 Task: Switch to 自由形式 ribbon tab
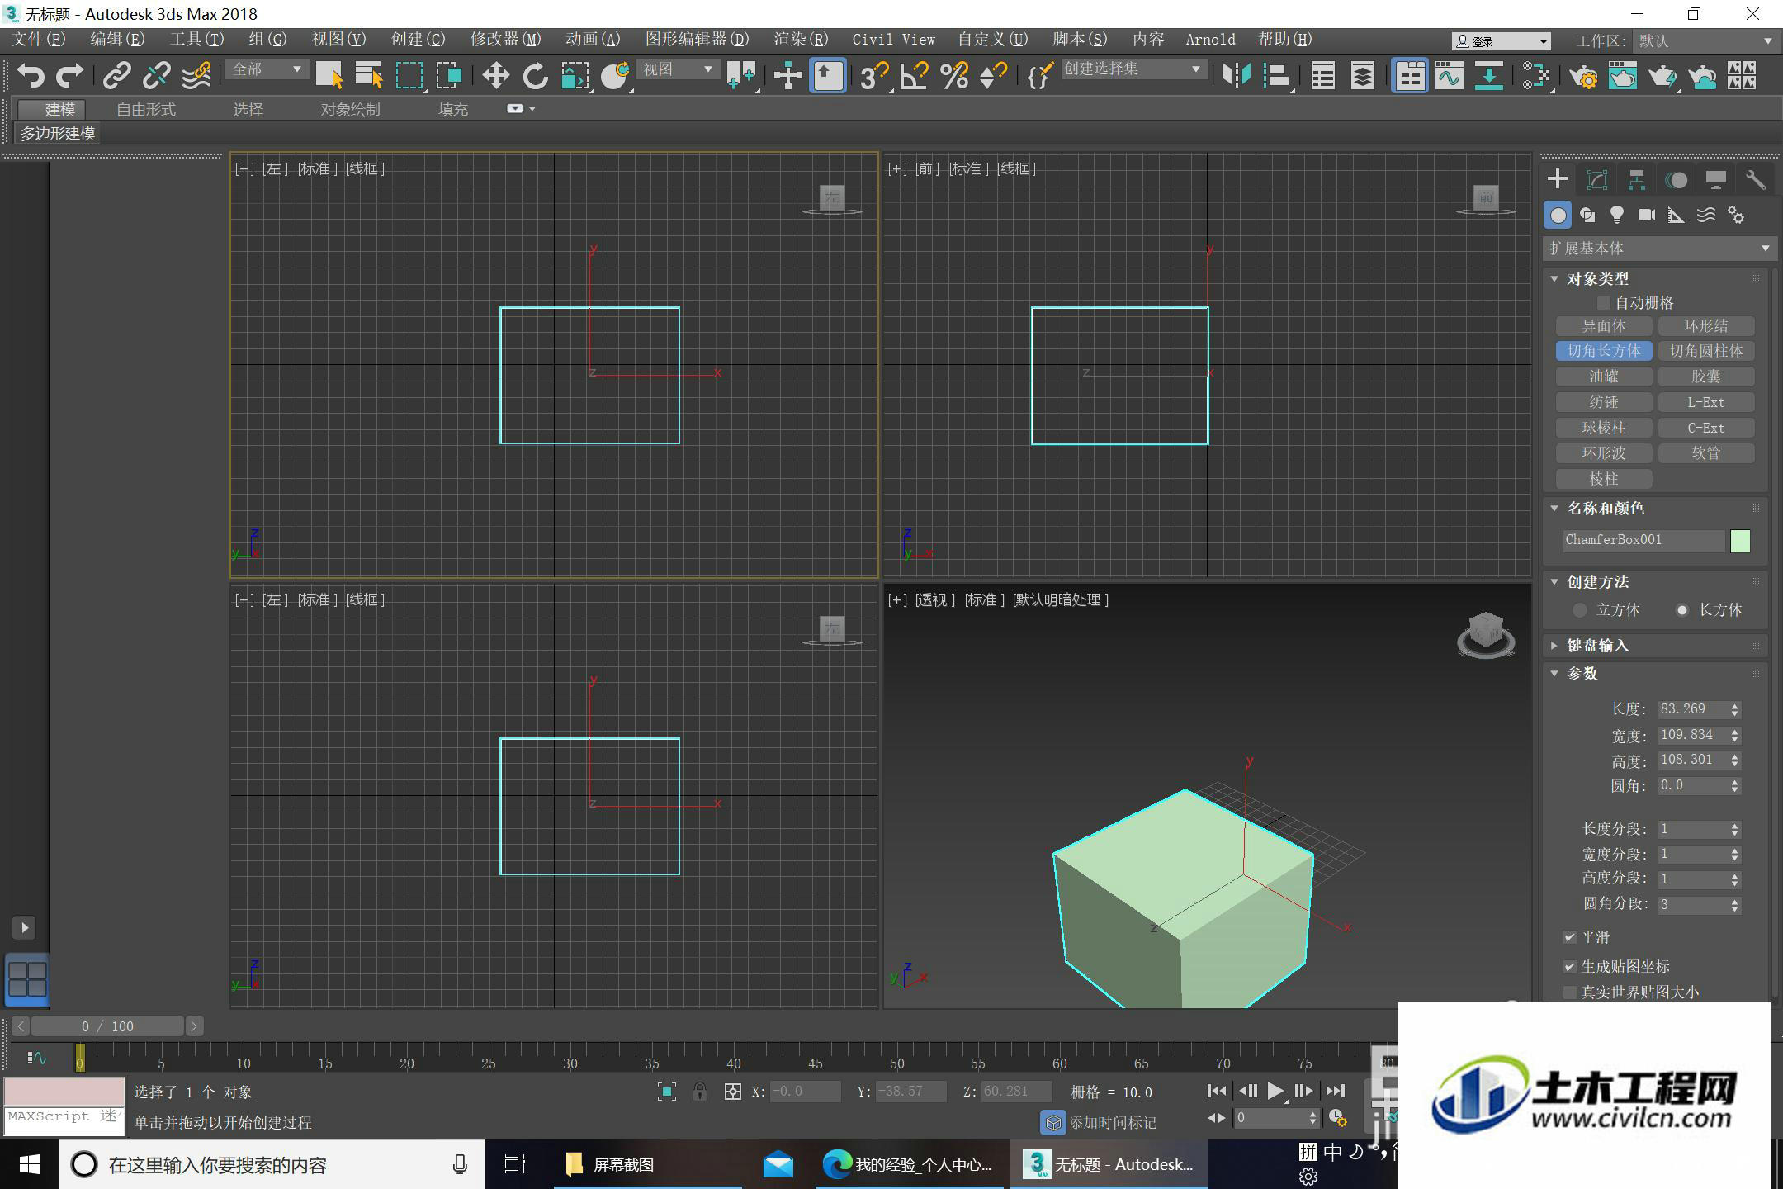coord(146,109)
